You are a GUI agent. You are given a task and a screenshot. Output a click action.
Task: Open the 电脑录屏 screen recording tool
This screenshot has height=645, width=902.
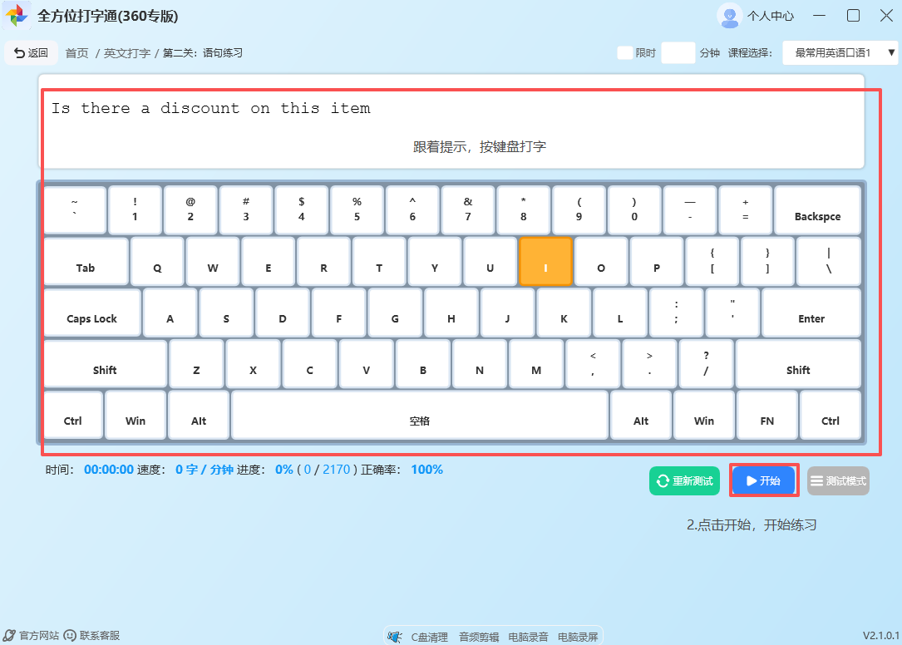[x=578, y=635]
